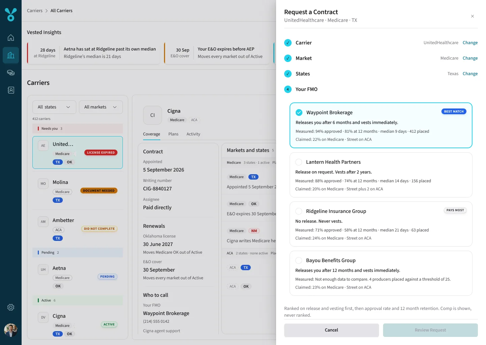Viewport: 486px width, 345px height.
Task: Open the contacts book icon in sidebar
Action: coord(11,90)
